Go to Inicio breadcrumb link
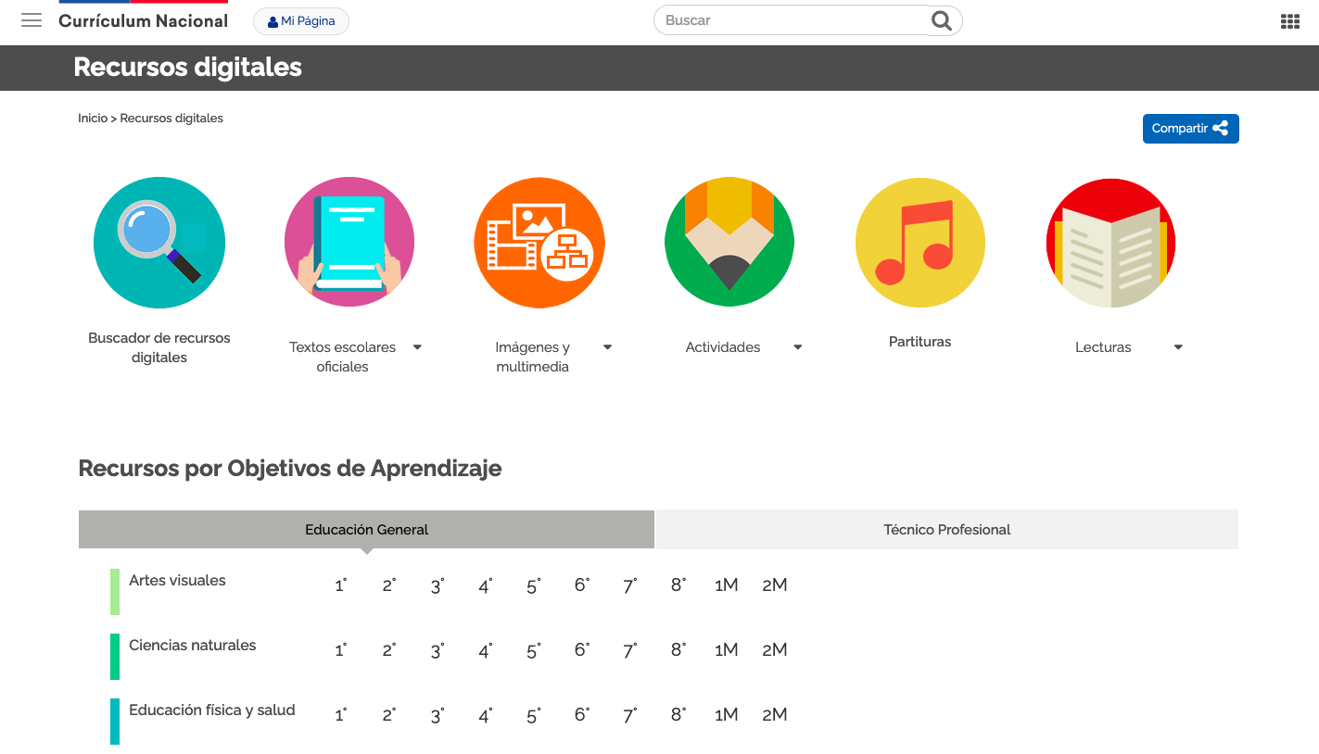This screenshot has width=1319, height=754. click(93, 119)
